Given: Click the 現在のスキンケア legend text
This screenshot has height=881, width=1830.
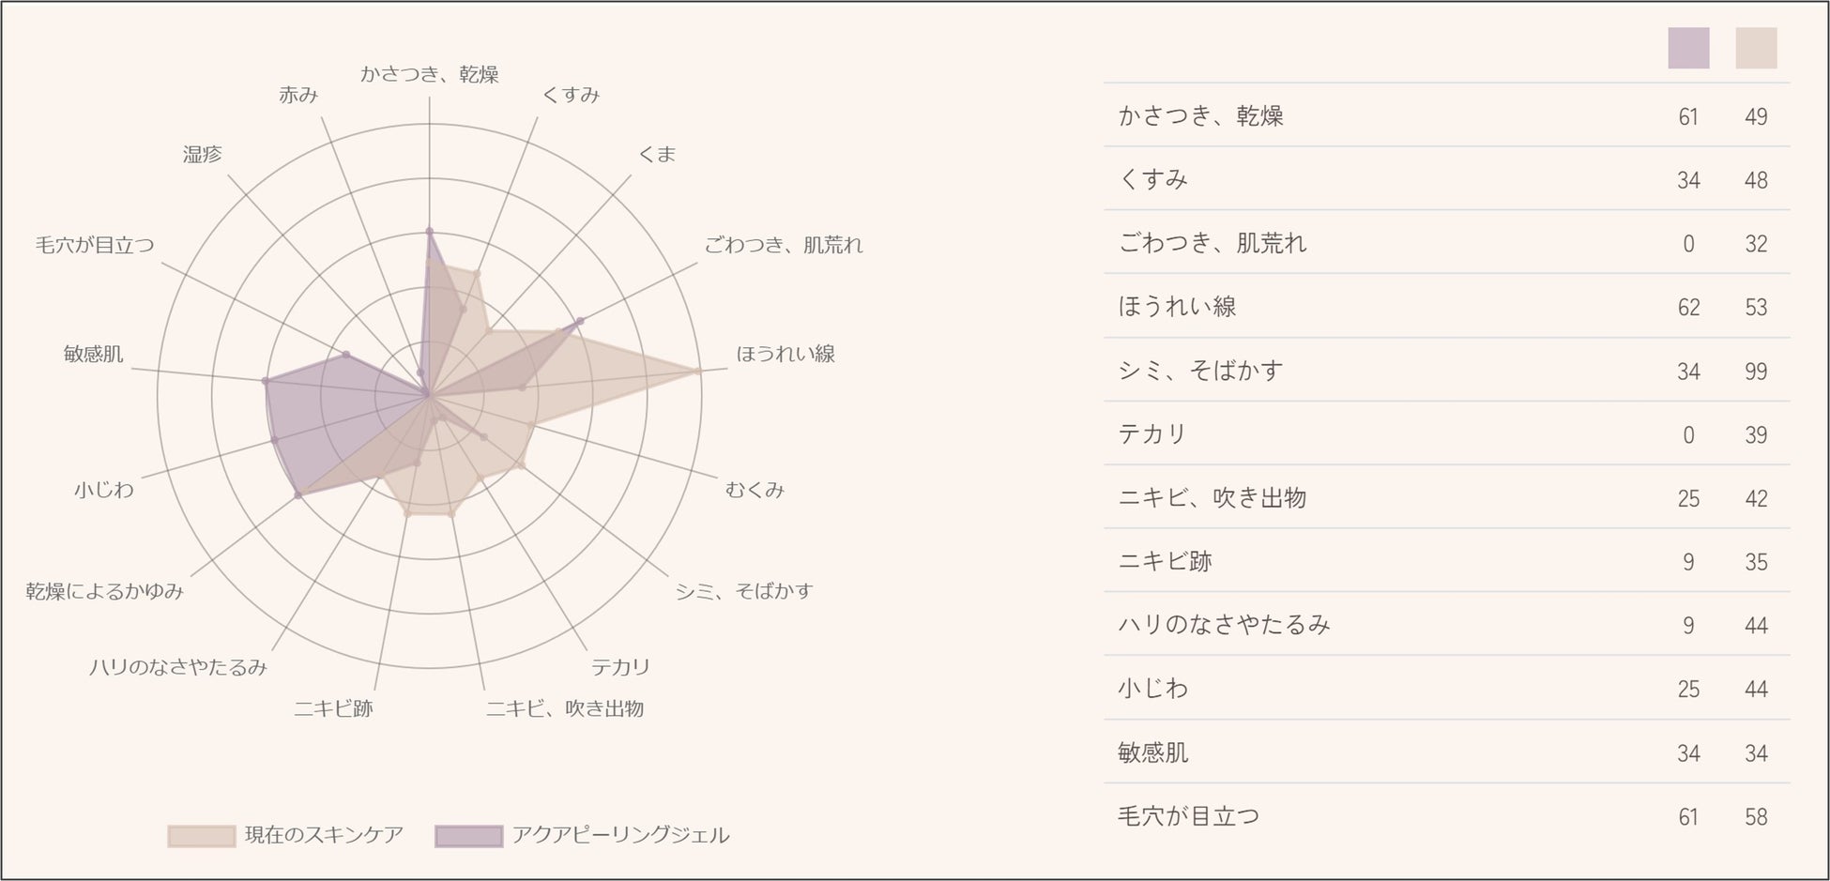Looking at the screenshot, I should pos(324,835).
